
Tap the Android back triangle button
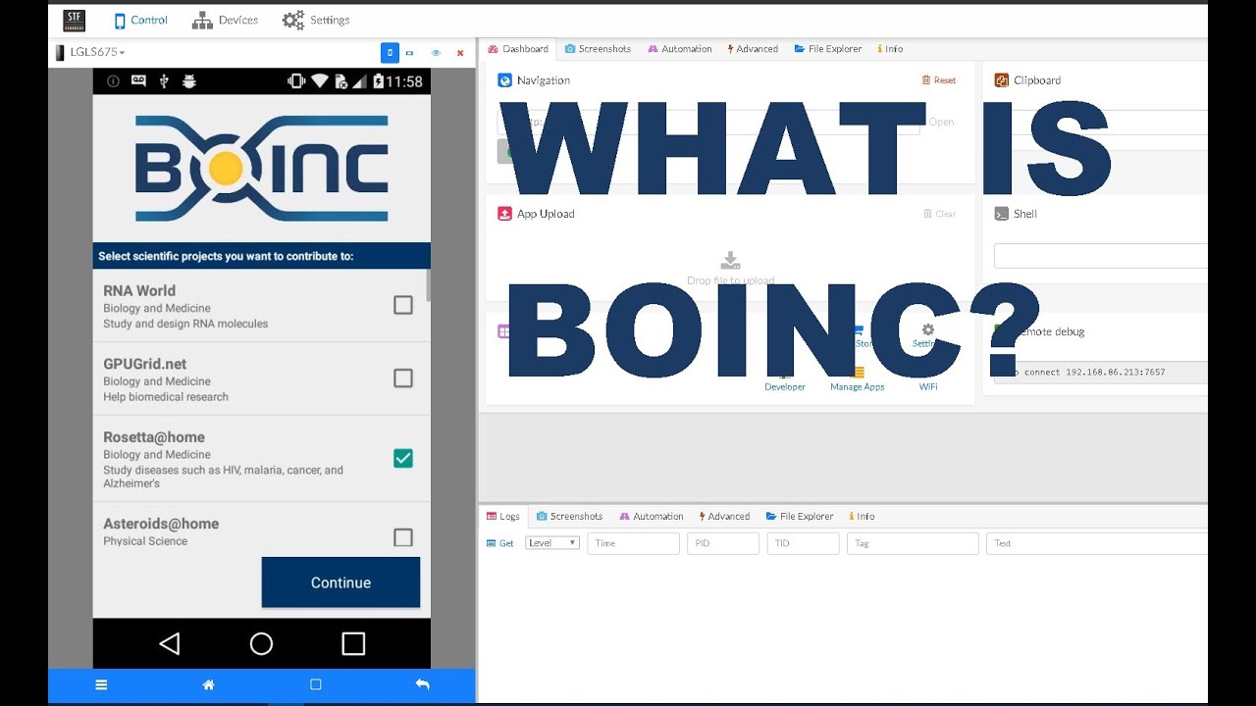point(169,643)
